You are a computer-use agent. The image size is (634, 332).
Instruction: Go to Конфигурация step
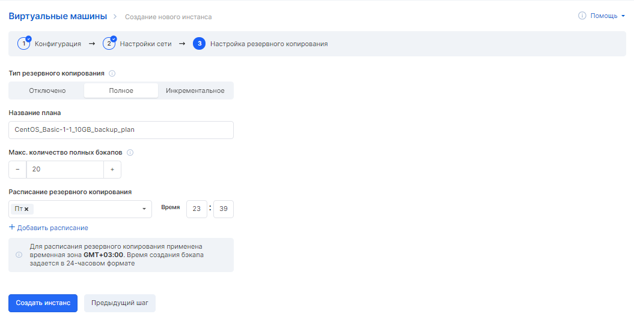(58, 44)
